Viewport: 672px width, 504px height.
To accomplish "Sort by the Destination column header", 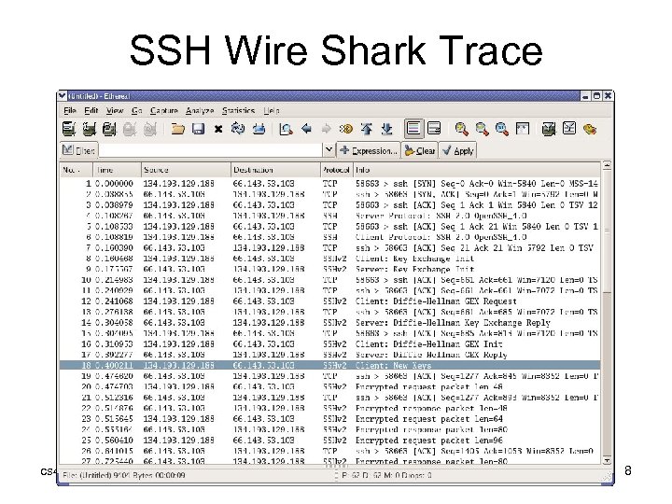I will point(275,170).
